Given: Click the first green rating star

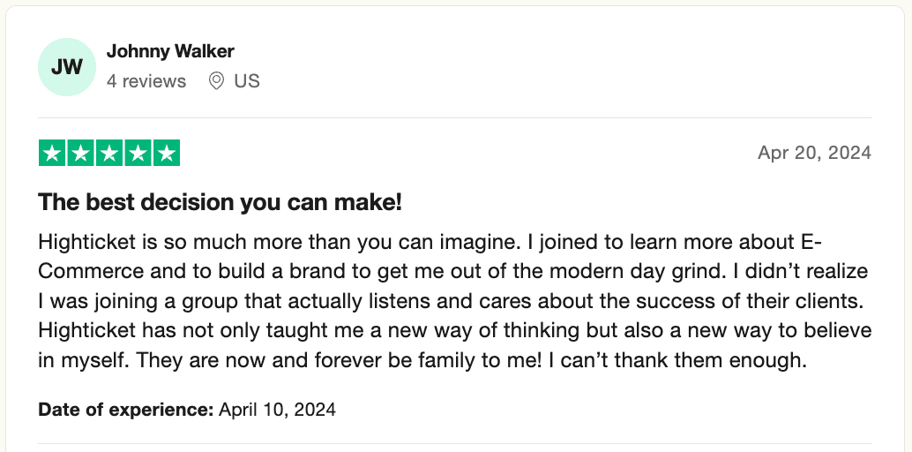Looking at the screenshot, I should (53, 154).
